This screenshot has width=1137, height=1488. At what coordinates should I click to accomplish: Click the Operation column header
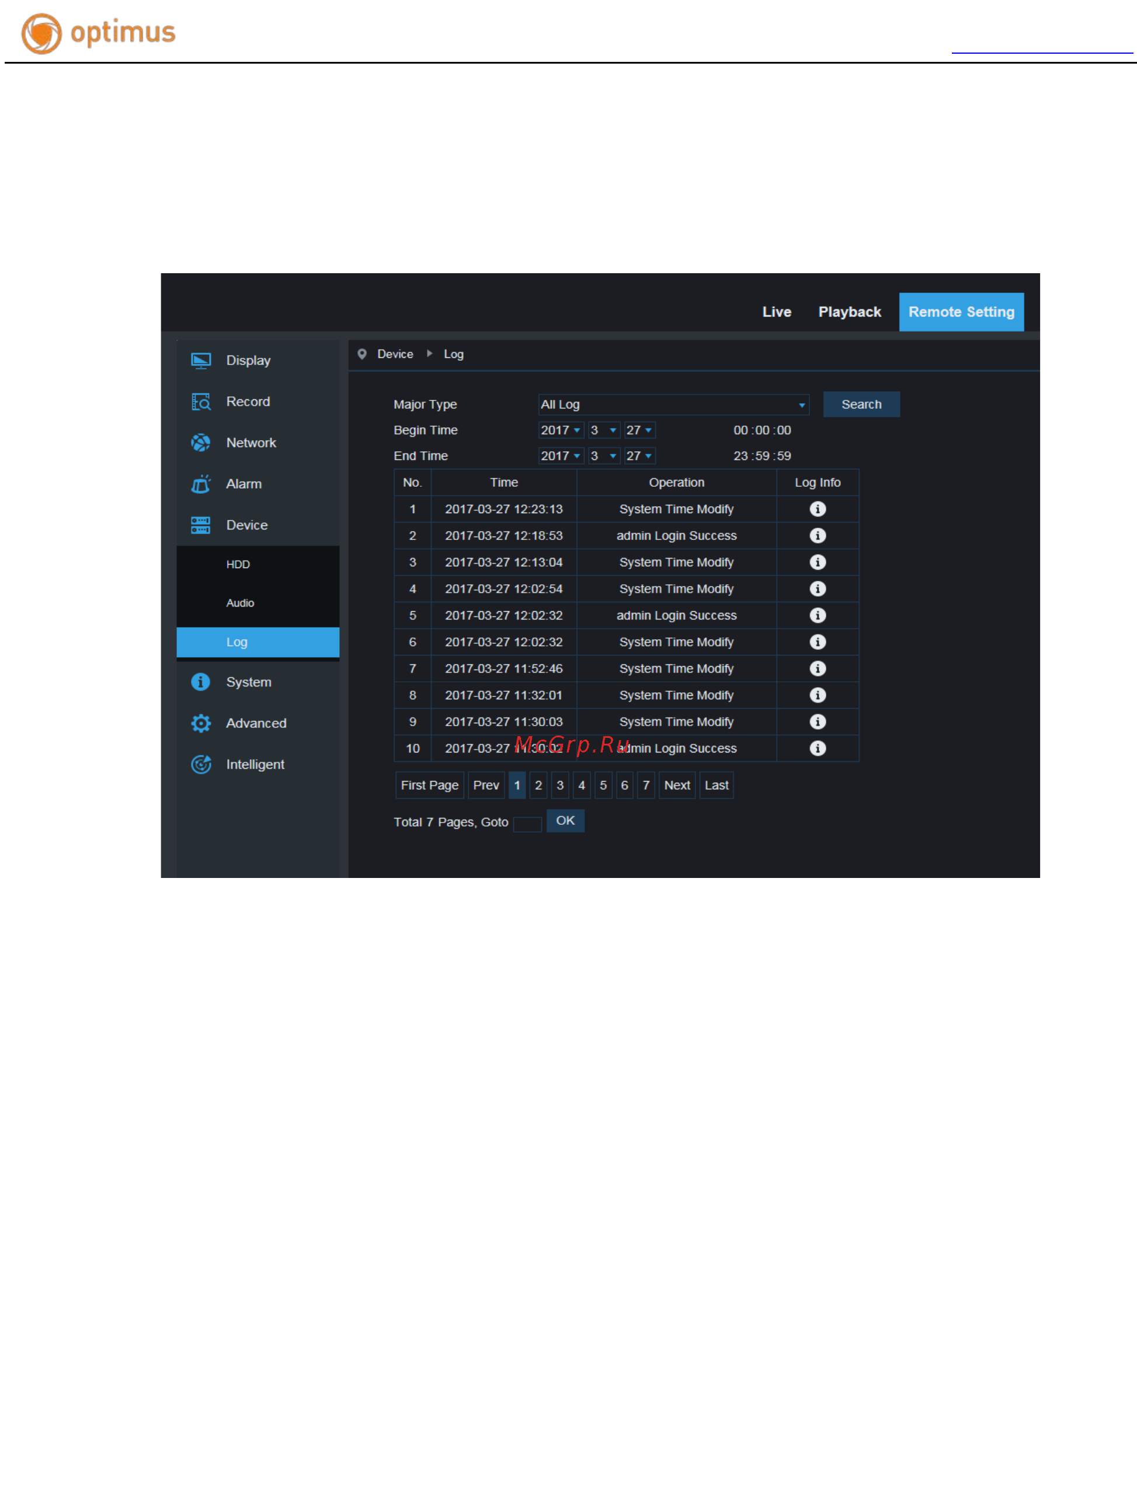[x=677, y=482]
